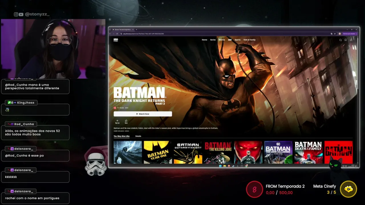
Task: Open the first Dark Knight Returns thumbnail
Action: 127,152
